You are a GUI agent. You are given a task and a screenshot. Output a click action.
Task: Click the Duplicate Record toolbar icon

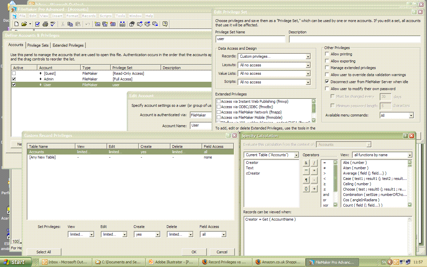(x=105, y=24)
